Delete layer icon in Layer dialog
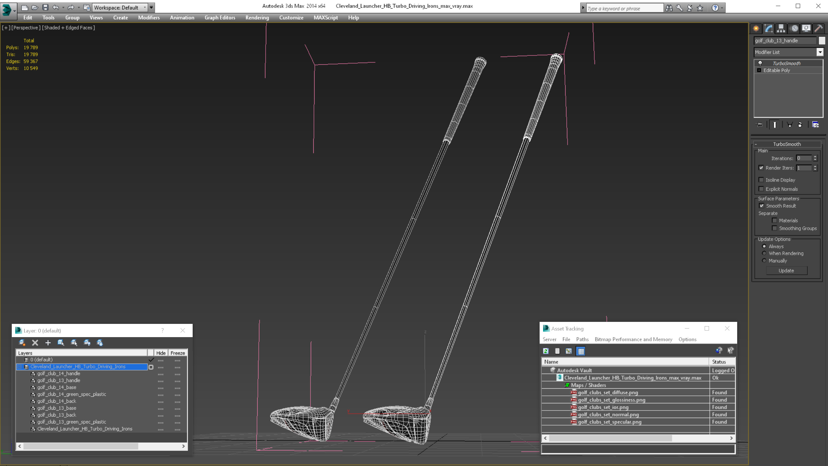 pyautogui.click(x=35, y=343)
